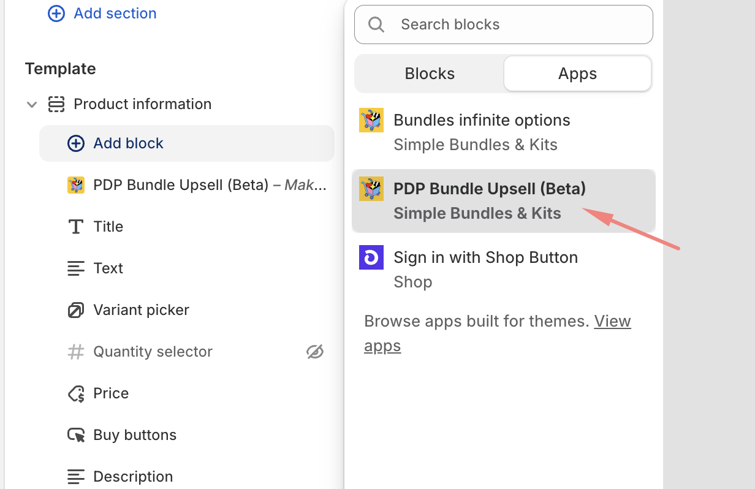Screen dimensions: 755x489
Task: Switch to the Blocks tab
Action: coord(430,74)
